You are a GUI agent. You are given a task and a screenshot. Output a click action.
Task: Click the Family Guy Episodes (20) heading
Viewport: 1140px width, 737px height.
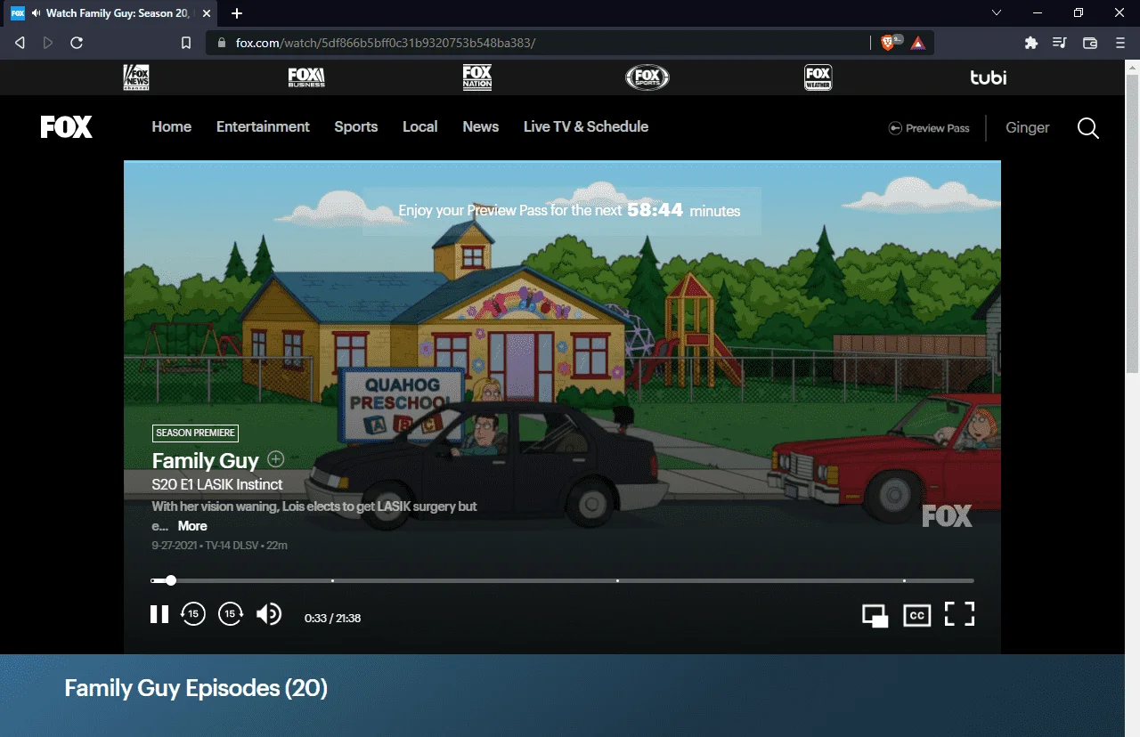196,688
